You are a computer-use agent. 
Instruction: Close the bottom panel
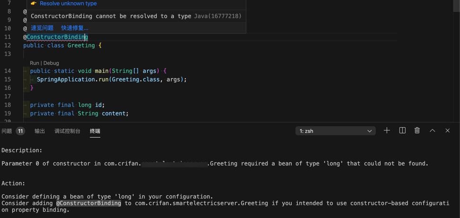[447, 131]
